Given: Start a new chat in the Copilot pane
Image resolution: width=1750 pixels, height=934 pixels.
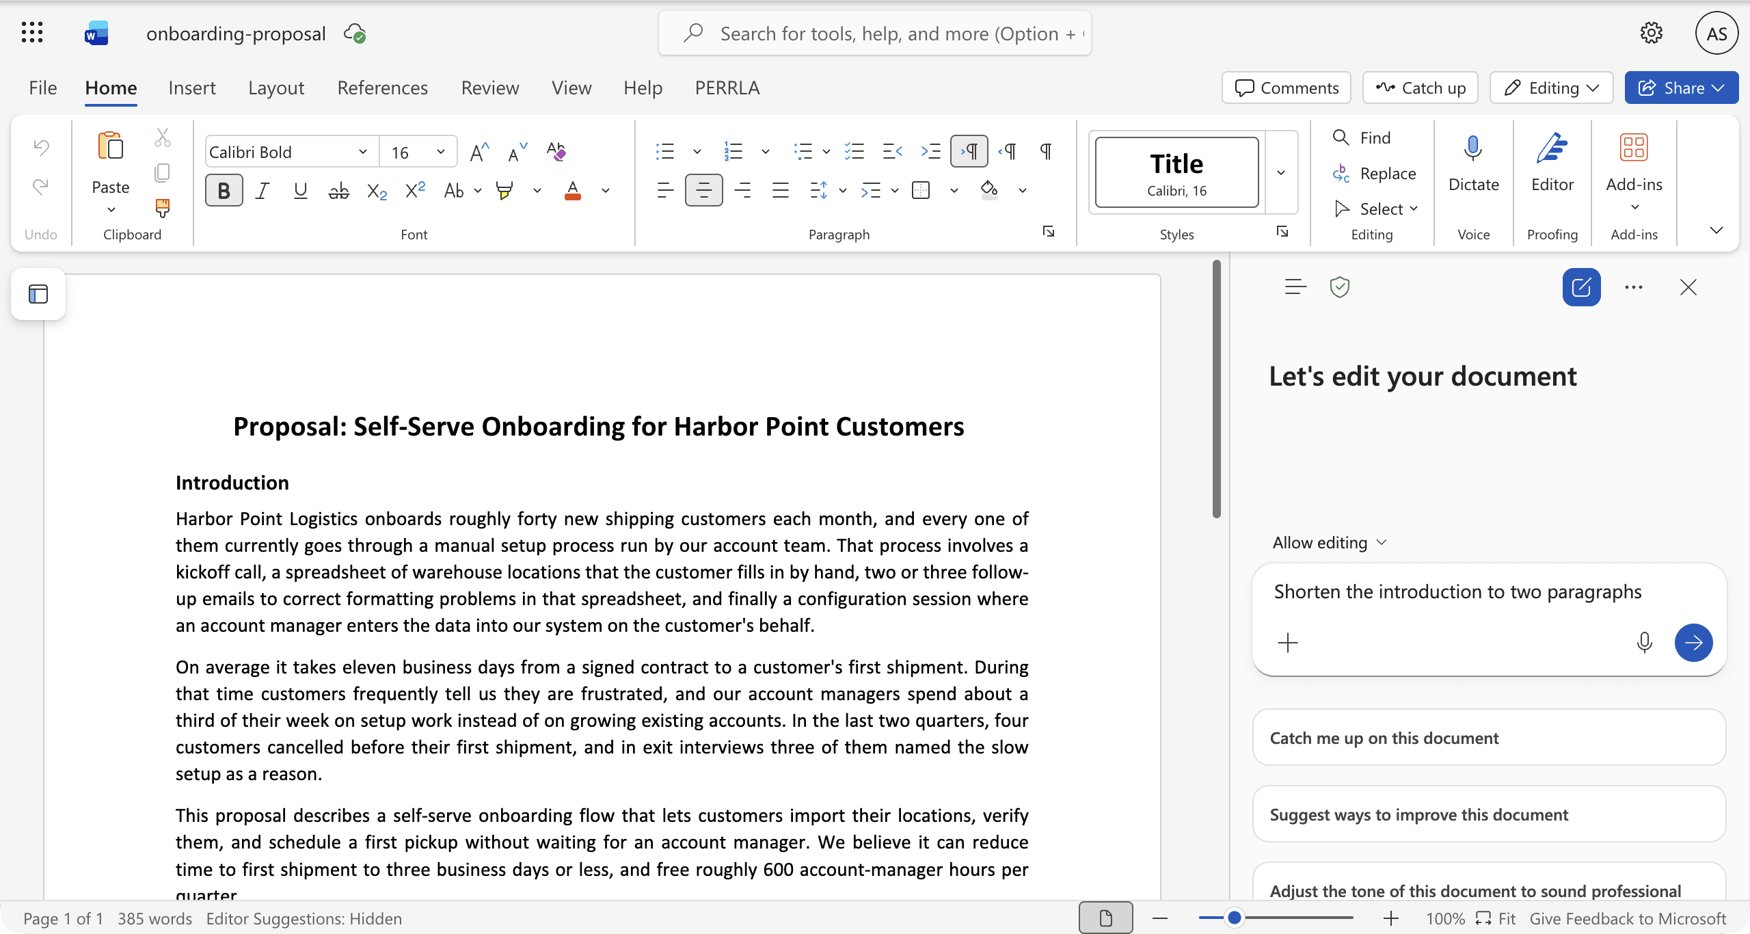Looking at the screenshot, I should point(1582,287).
